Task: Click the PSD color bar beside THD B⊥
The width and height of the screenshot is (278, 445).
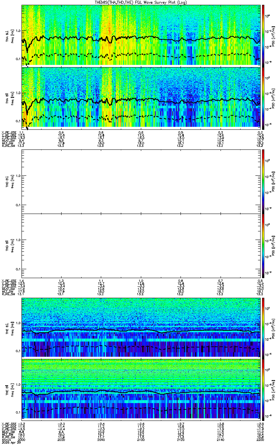Action: pos(263,181)
